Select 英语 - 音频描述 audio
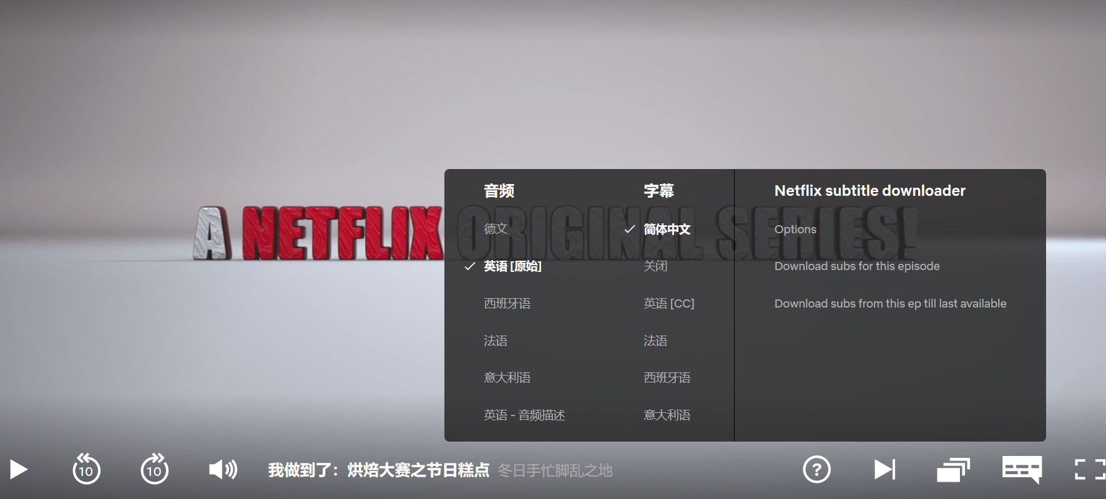1106x499 pixels. (x=524, y=415)
